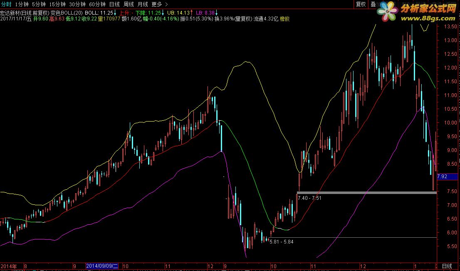Click the 量170977 volume text
This screenshot has width=460, height=271.
pos(109,19)
